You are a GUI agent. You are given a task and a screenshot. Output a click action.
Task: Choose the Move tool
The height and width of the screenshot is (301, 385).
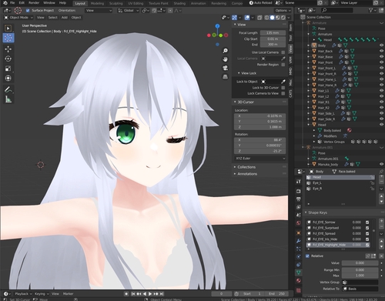8,49
